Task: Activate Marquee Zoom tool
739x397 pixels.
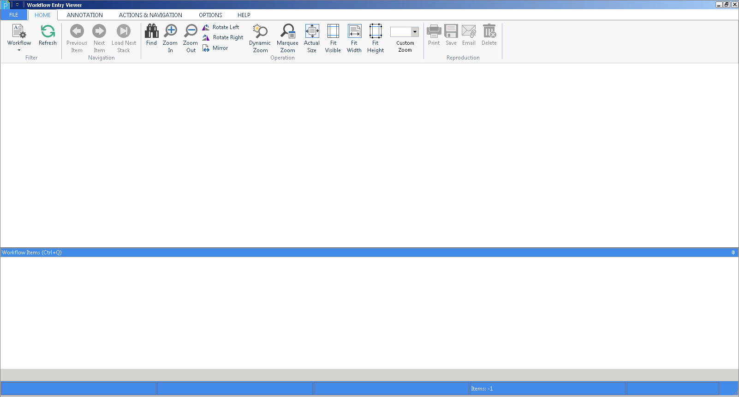Action: pos(287,38)
